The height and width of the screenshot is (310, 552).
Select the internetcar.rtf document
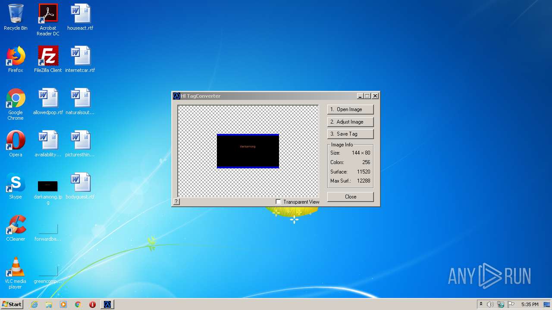(80, 59)
